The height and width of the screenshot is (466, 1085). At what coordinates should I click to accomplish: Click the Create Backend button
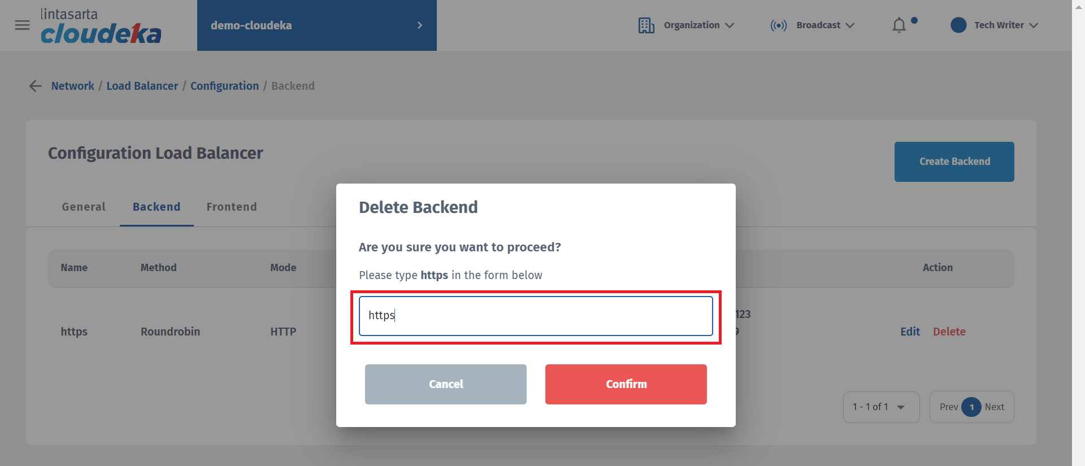click(x=954, y=162)
